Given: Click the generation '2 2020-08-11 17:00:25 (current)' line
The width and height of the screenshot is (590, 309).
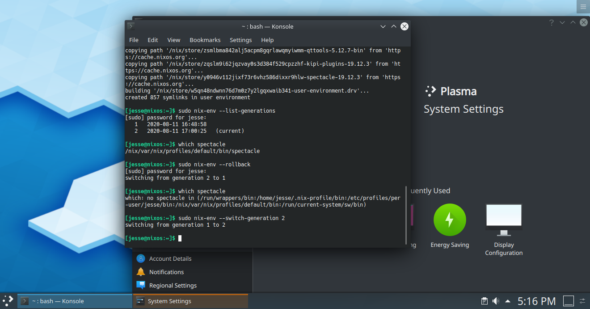Looking at the screenshot, I should [189, 131].
